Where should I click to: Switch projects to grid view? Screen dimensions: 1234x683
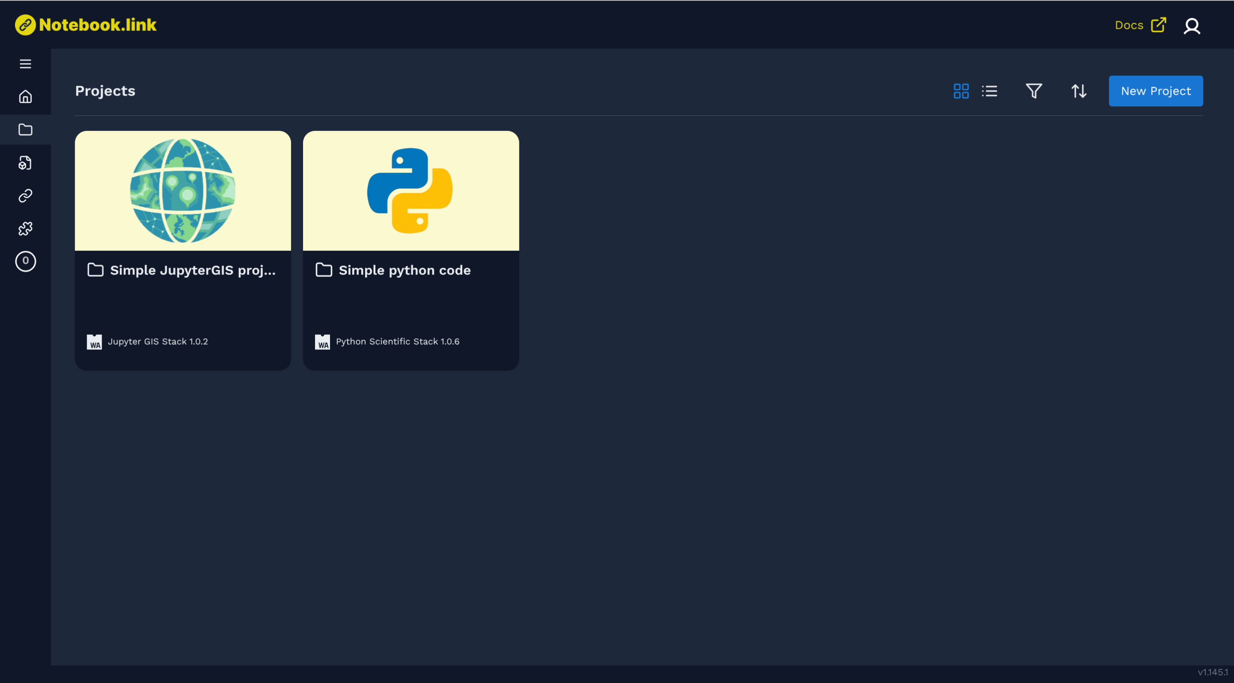point(961,90)
